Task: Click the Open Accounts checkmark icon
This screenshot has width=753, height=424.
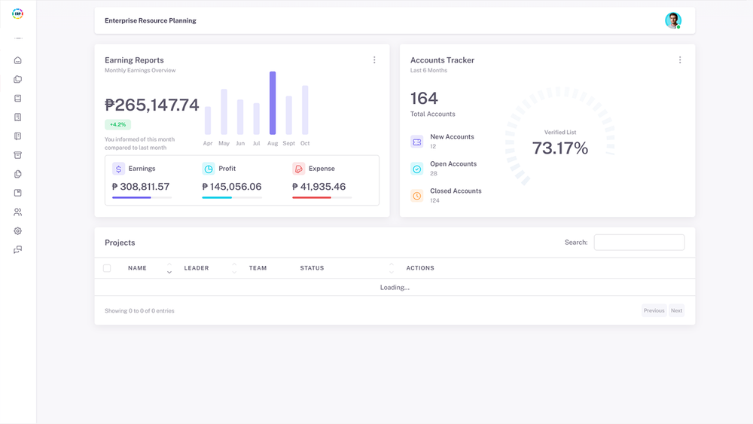Action: (x=417, y=169)
